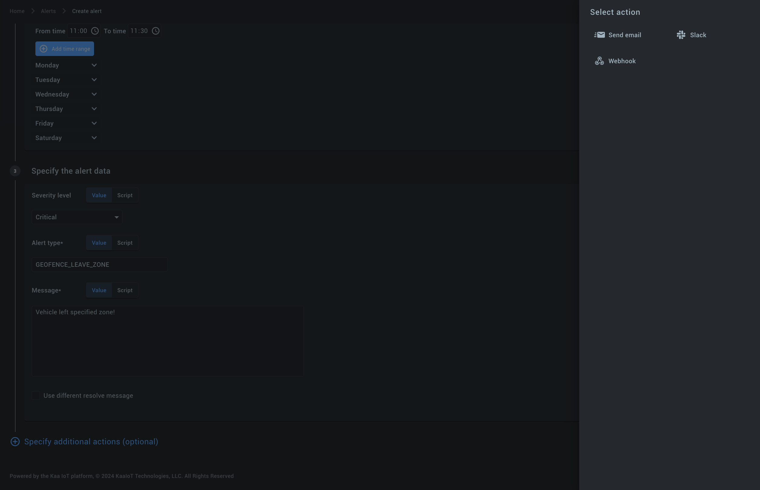Open the To time clock picker
The width and height of the screenshot is (760, 490).
point(155,31)
